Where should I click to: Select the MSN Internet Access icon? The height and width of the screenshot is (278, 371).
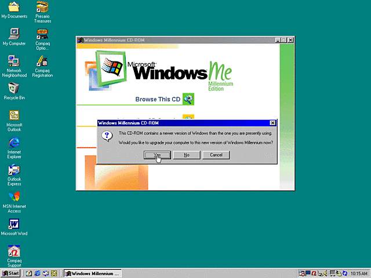click(14, 202)
